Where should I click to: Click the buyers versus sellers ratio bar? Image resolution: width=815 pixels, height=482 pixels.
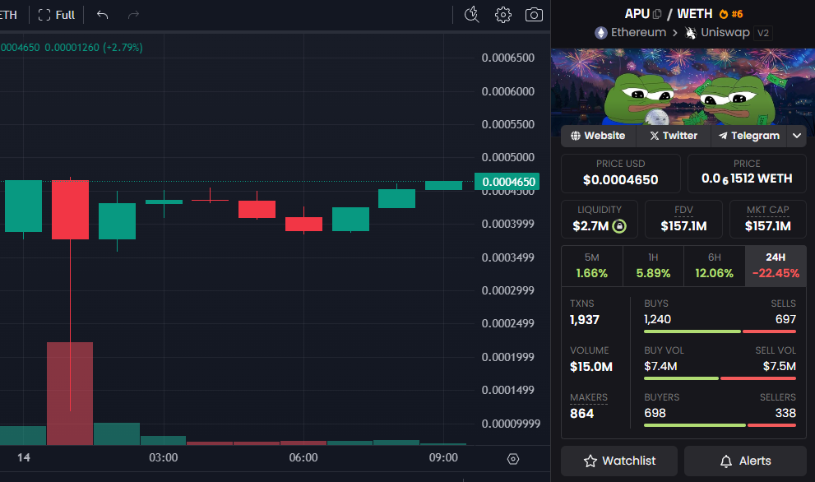(x=720, y=424)
